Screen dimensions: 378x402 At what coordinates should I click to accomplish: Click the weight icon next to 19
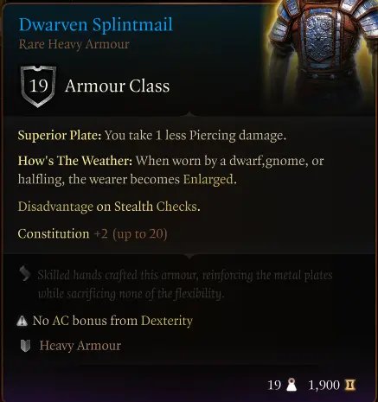(x=292, y=385)
